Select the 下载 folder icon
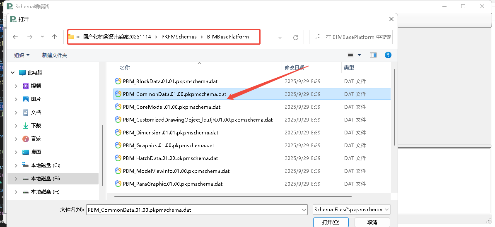 (x=26, y=125)
